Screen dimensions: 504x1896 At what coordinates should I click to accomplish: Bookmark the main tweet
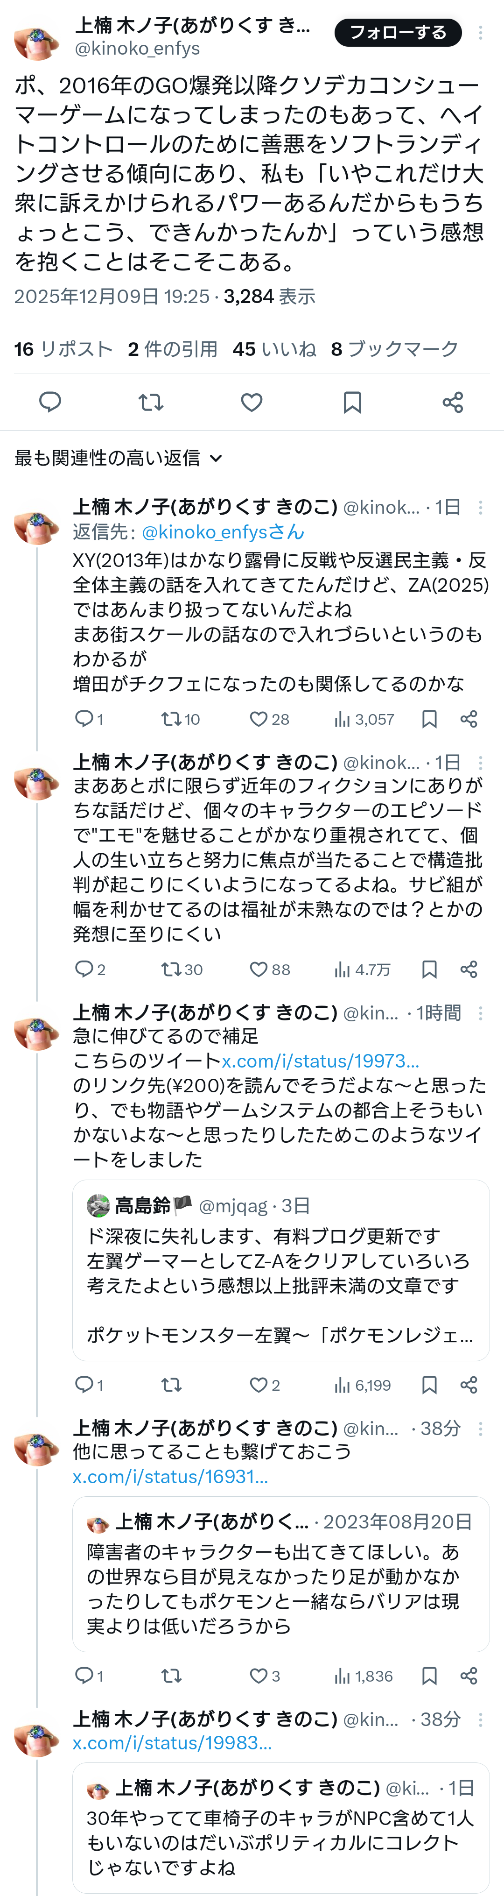click(352, 402)
